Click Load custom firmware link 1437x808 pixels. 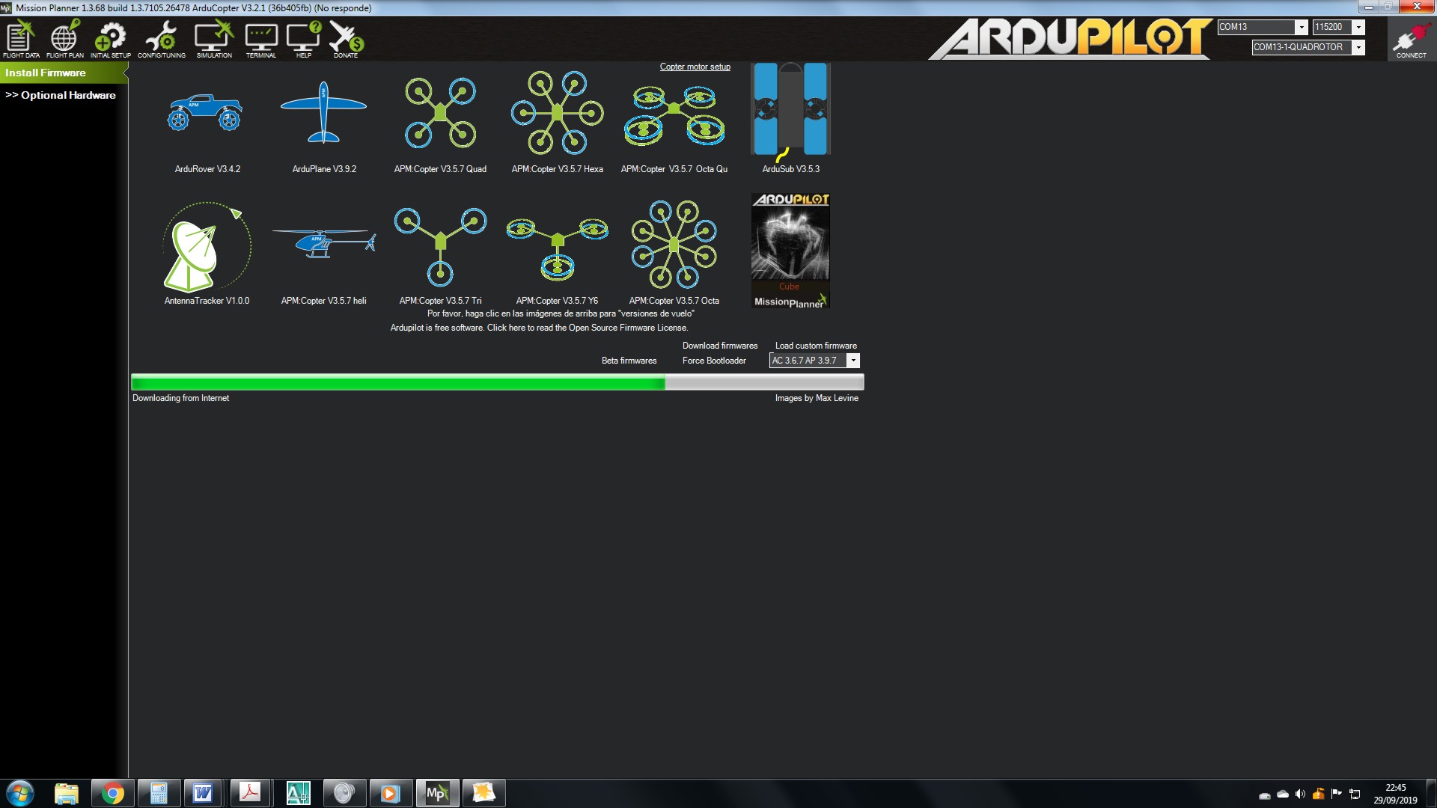[816, 346]
